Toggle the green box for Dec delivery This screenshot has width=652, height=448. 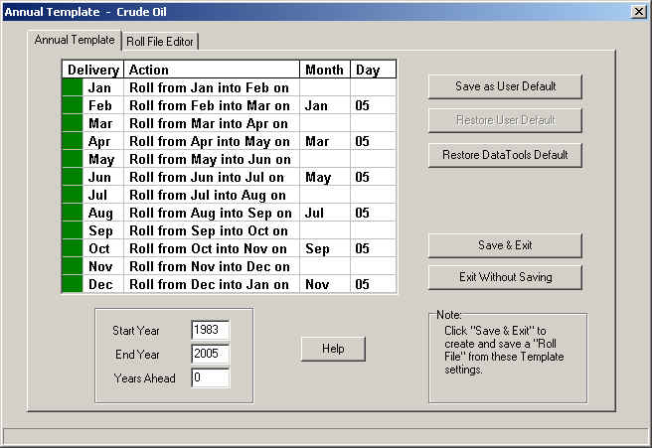[73, 284]
